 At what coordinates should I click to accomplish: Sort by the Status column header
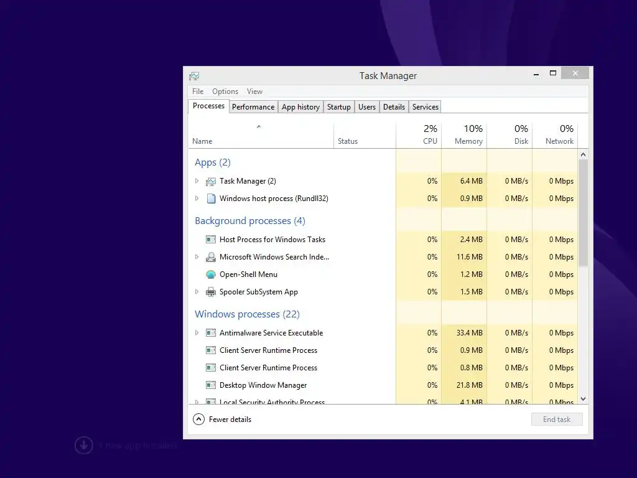point(365,135)
